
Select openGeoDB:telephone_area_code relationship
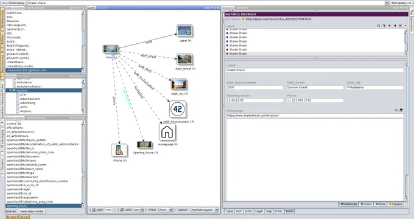click(x=44, y=201)
